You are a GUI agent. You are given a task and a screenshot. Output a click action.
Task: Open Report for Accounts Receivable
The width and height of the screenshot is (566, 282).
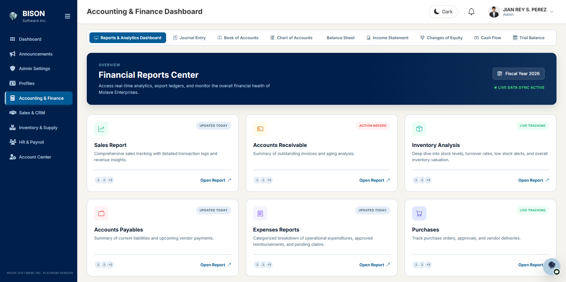tap(375, 180)
